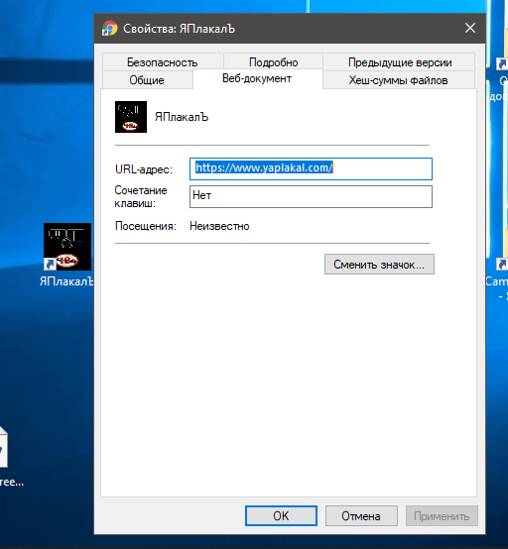The width and height of the screenshot is (508, 549).
Task: Click the ЯПлакалЪ name text in dialog
Action: [182, 117]
